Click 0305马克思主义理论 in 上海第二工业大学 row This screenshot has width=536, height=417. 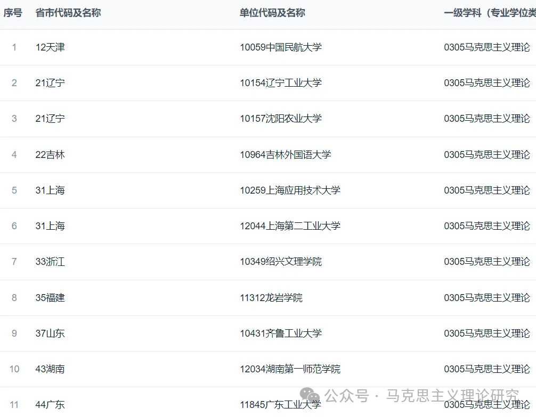[x=487, y=226]
